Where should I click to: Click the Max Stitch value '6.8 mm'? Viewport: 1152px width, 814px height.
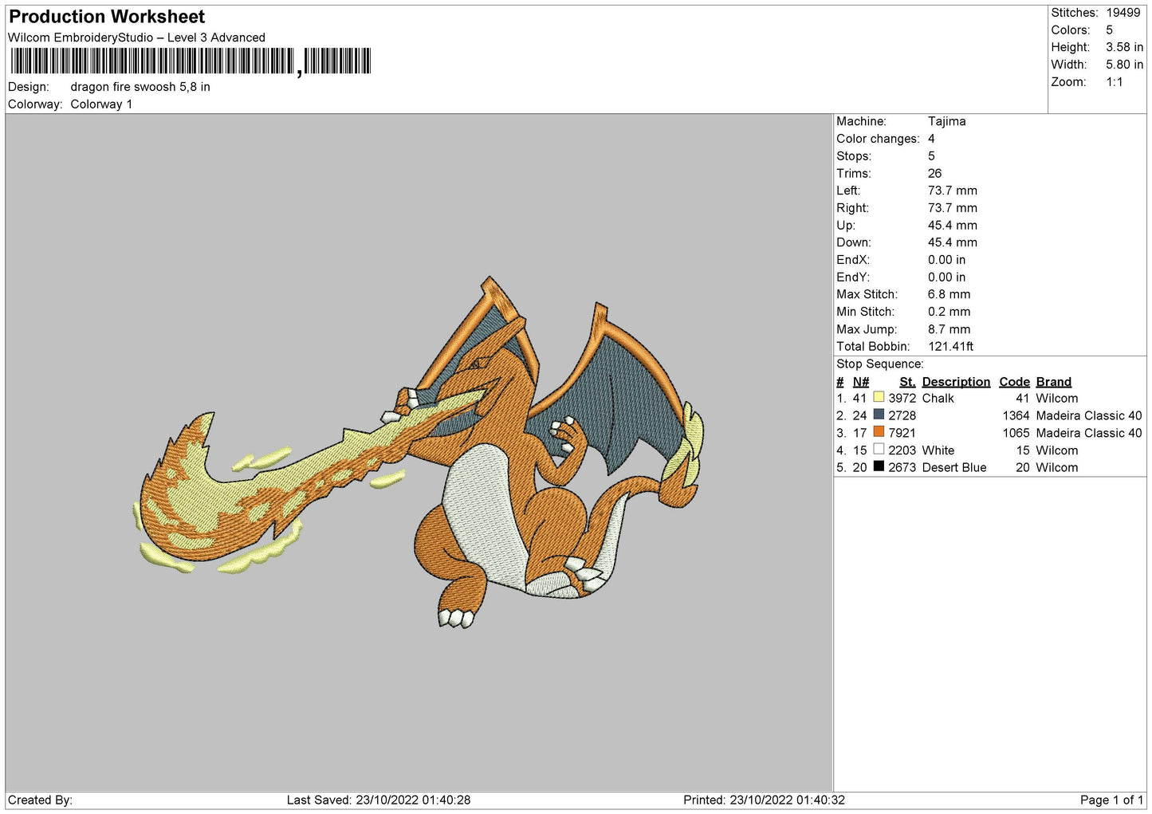click(949, 294)
